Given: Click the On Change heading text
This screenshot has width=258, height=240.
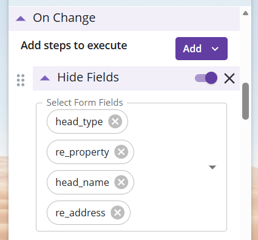Looking at the screenshot, I should coord(64,18).
